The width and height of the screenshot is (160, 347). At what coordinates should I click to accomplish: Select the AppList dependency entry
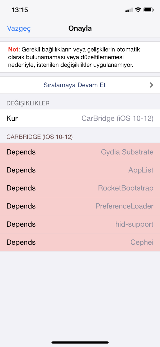tap(80, 170)
